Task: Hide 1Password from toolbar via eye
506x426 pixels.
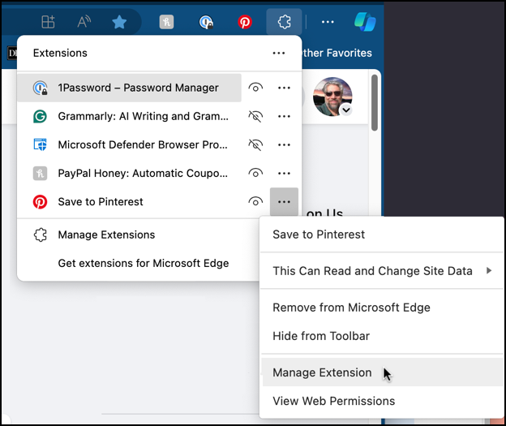Action: point(255,88)
